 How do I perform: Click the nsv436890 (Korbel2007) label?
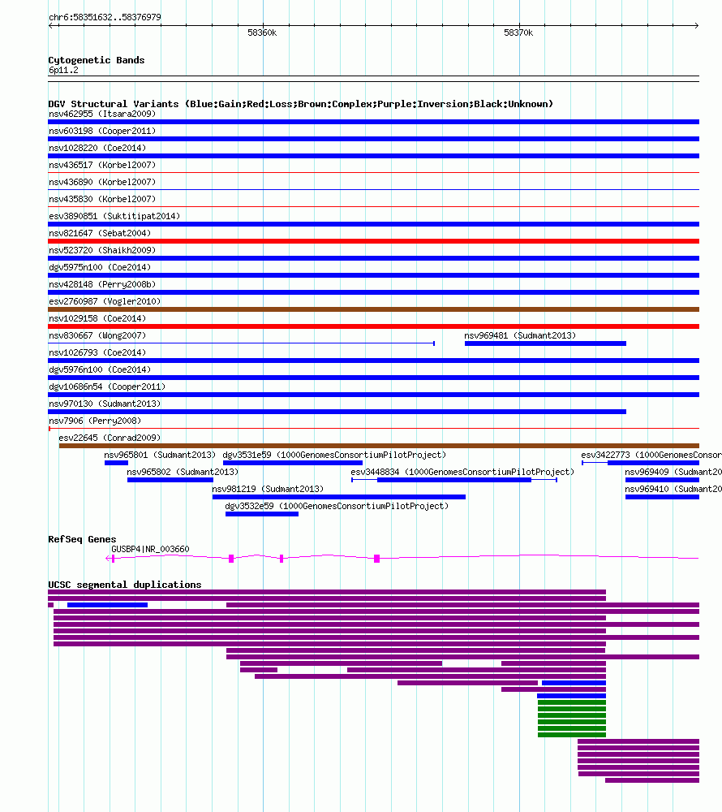(102, 182)
